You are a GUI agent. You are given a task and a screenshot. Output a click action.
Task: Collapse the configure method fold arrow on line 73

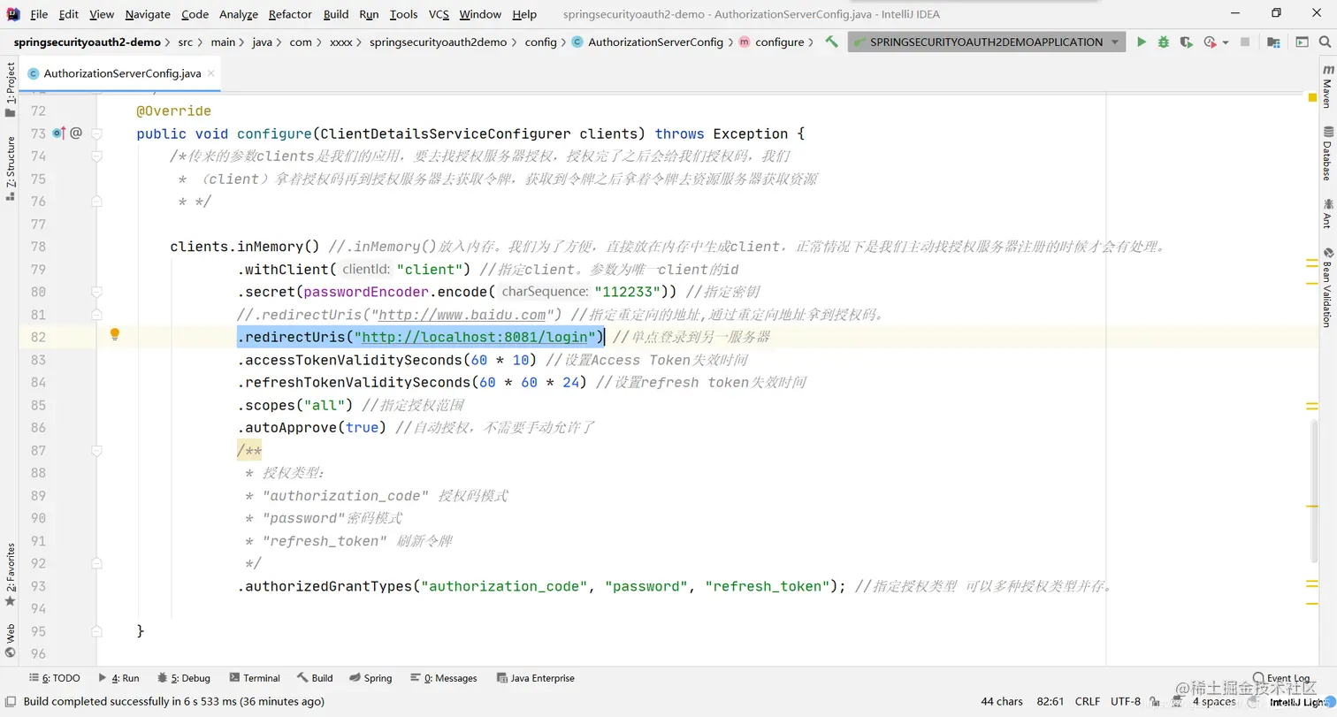[96, 133]
